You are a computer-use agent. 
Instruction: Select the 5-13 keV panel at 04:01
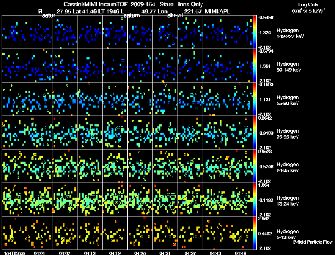click(x=39, y=233)
